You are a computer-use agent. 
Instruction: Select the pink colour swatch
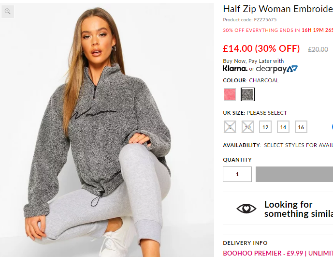[230, 94]
